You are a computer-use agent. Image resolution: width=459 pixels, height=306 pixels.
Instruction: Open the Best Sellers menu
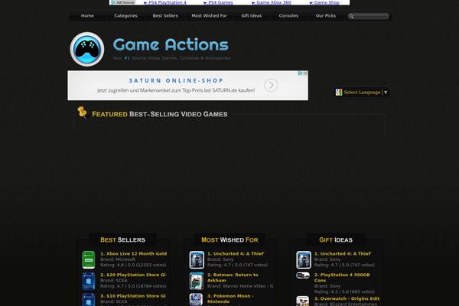point(165,16)
